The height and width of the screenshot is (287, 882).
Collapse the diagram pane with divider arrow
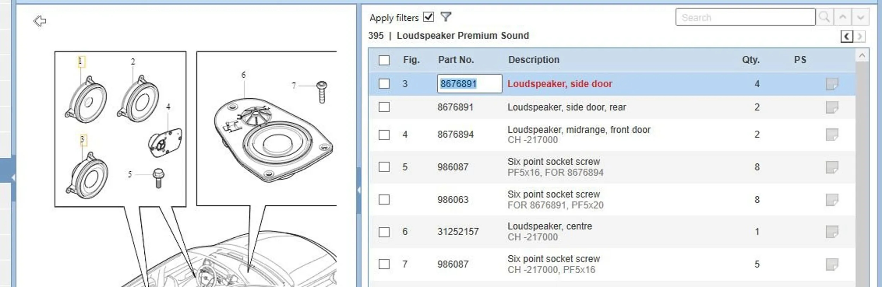point(359,190)
